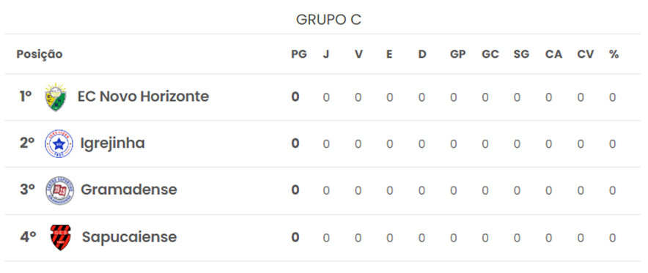Click the % percentage column header
The width and height of the screenshot is (648, 273).
pyautogui.click(x=614, y=54)
